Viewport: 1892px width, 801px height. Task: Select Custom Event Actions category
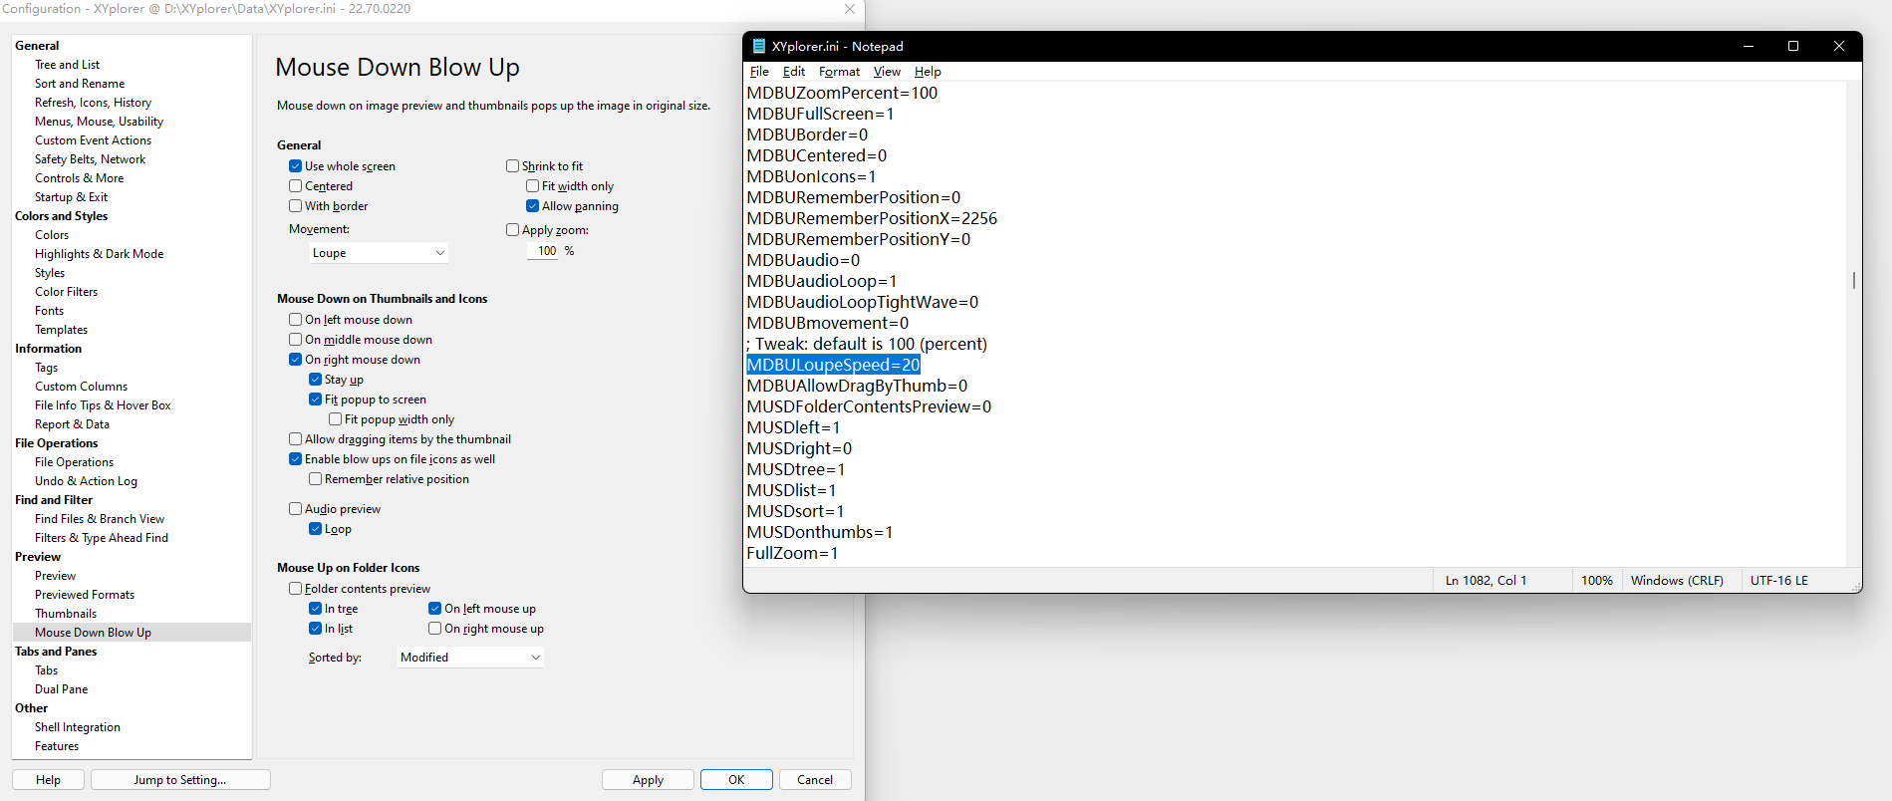[93, 140]
